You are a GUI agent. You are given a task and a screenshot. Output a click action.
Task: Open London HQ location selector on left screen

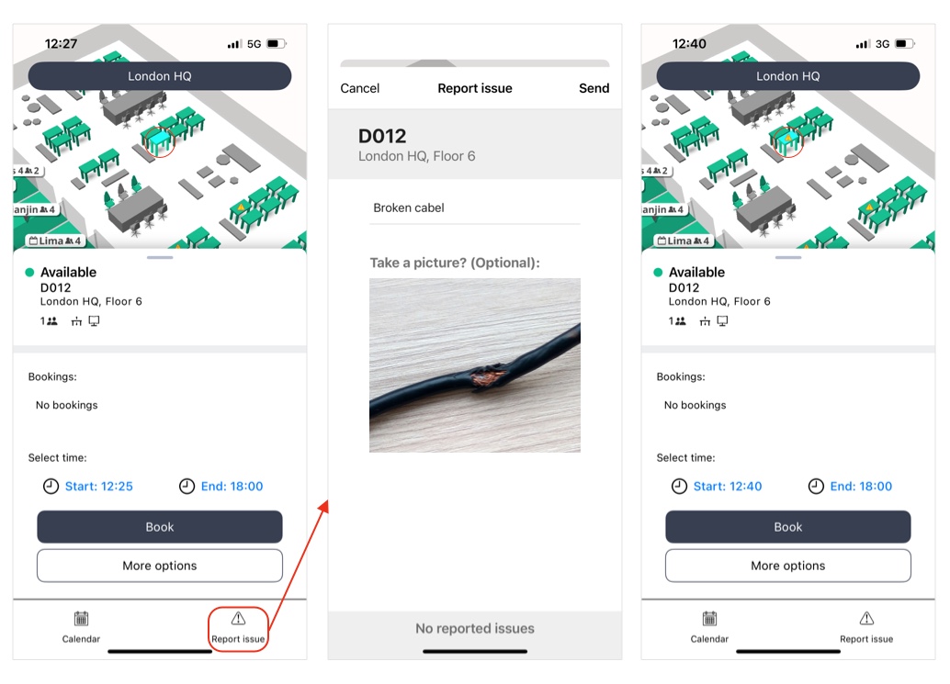point(159,76)
